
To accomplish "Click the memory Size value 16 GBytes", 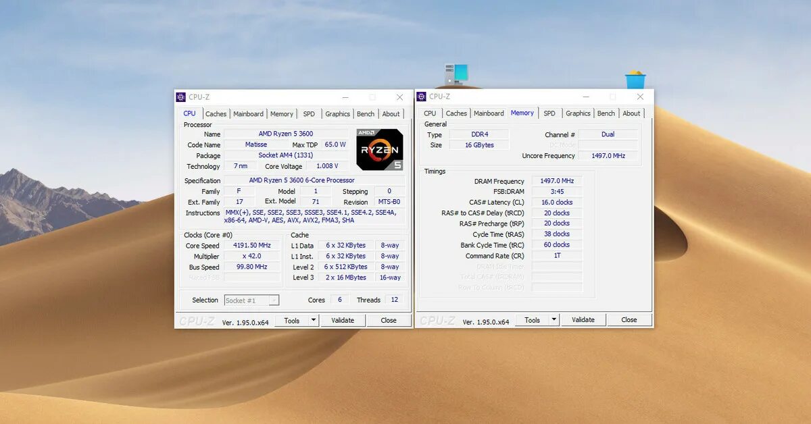I will [x=479, y=145].
